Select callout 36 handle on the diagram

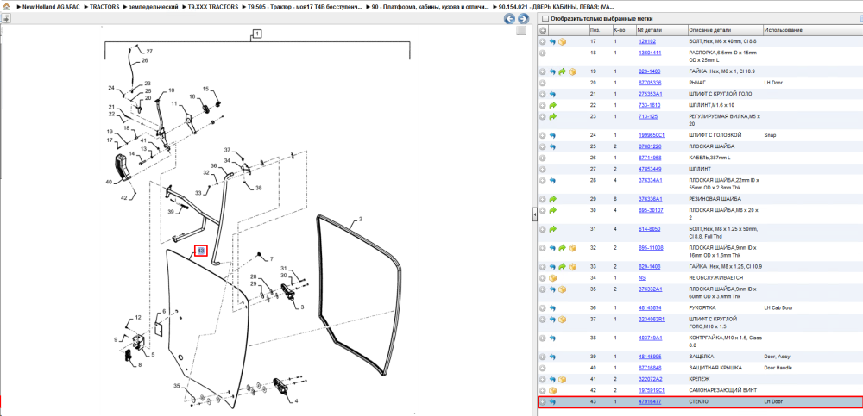[x=213, y=165]
